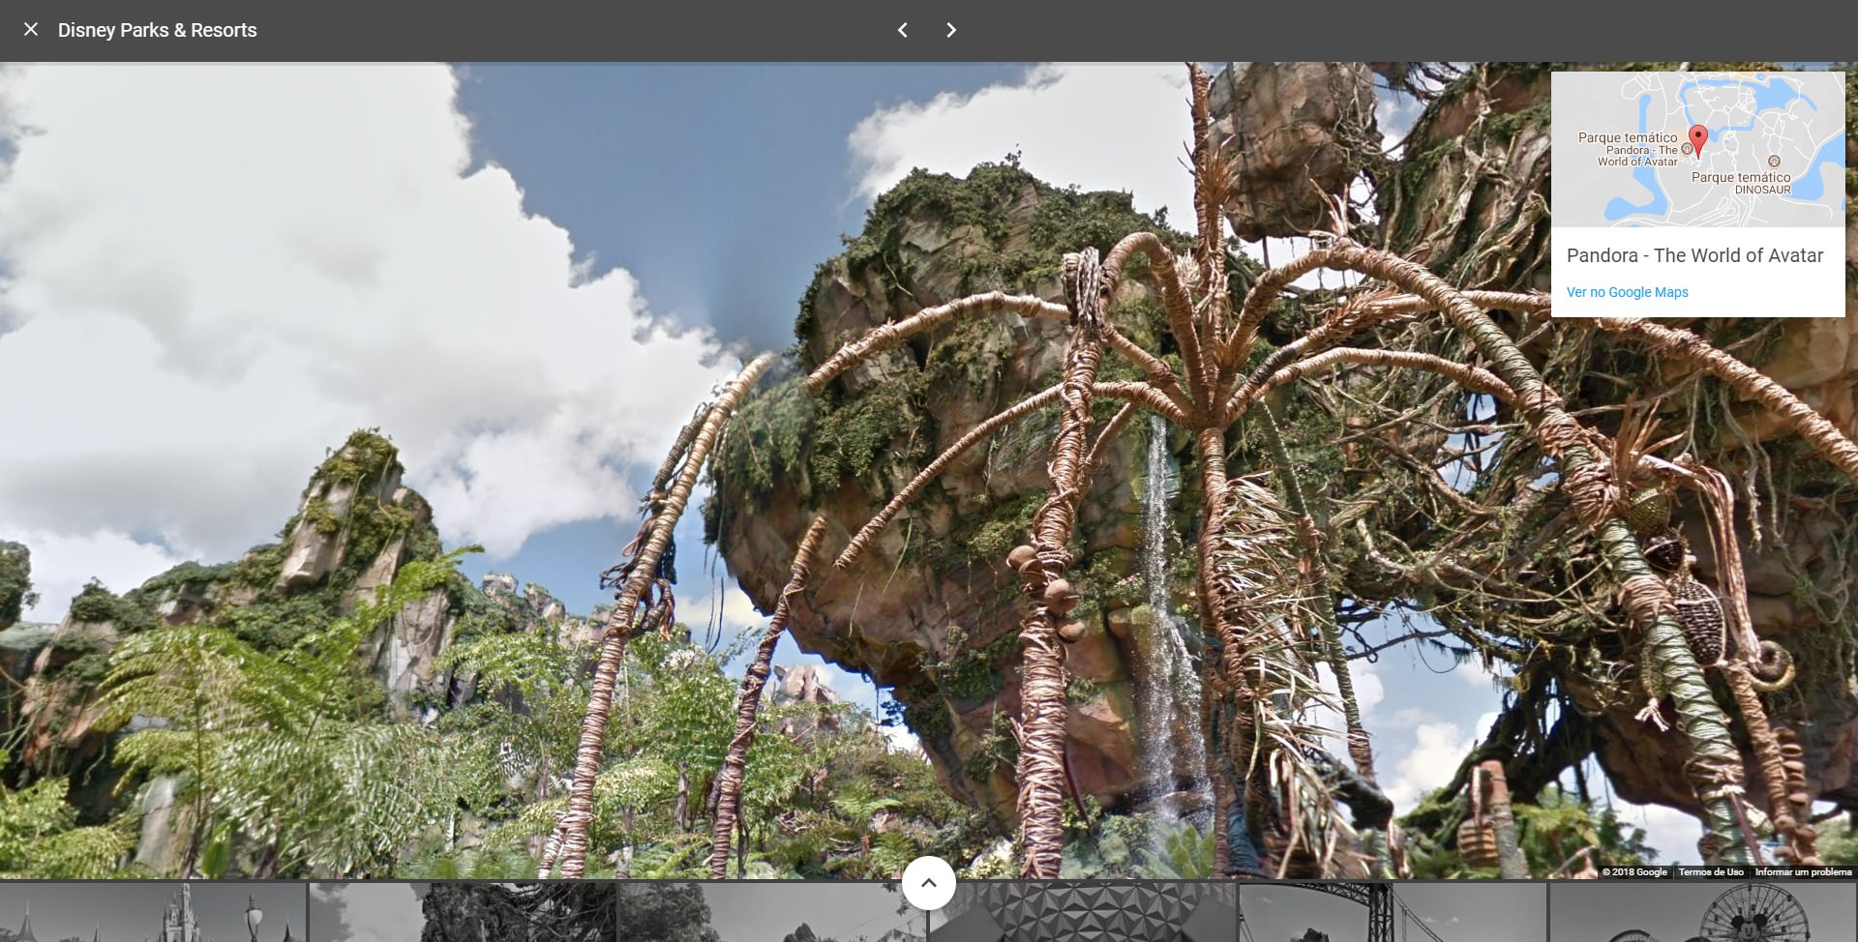The image size is (1858, 942).
Task: Select the pier bridge structure thumbnail
Action: (x=1392, y=912)
